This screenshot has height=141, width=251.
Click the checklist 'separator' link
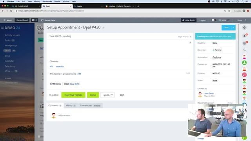tap(60, 66)
